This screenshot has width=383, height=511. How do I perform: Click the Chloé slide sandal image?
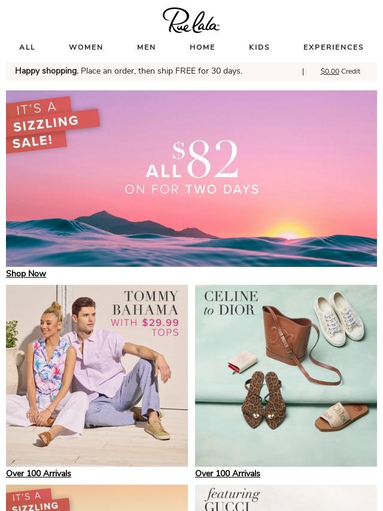pos(341,416)
